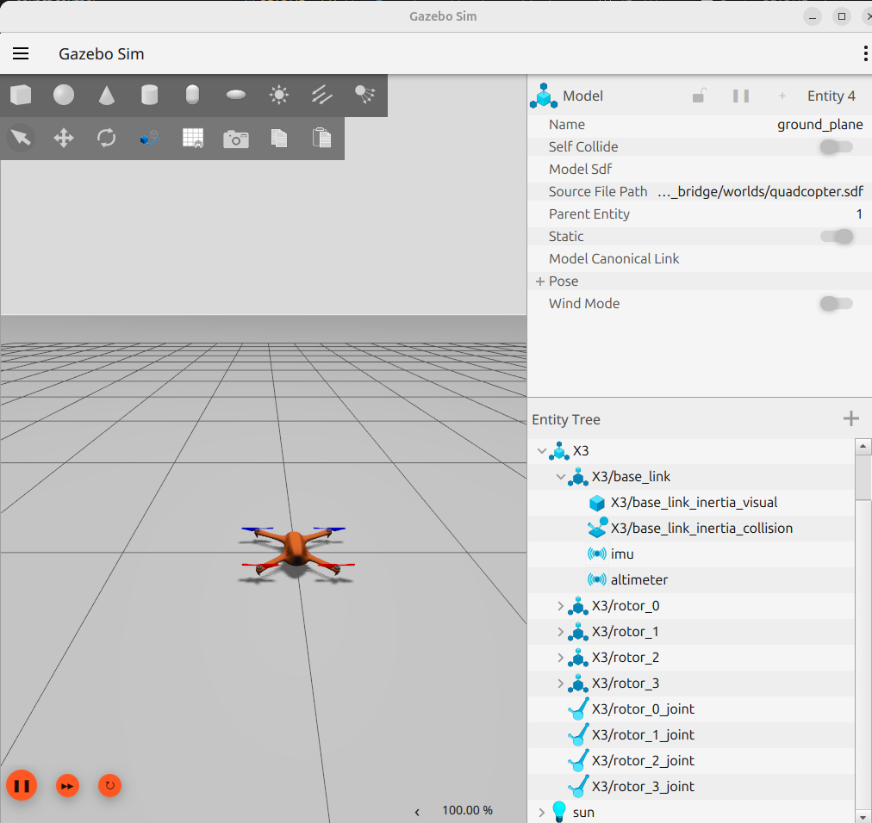Insert a cylinder shape
The image size is (872, 823).
pos(150,95)
